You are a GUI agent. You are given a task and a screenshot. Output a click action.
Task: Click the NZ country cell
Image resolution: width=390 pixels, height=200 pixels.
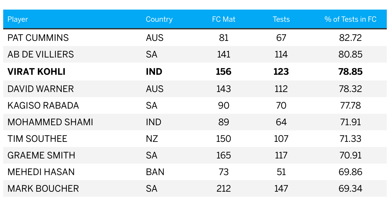click(152, 139)
